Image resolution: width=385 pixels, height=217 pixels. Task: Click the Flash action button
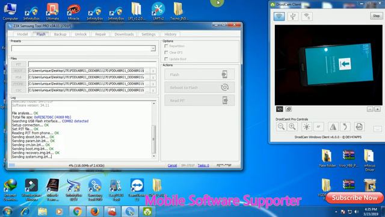tap(200, 74)
